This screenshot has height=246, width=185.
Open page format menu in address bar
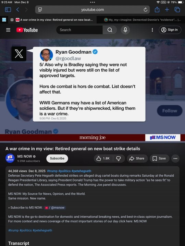click(x=40, y=10)
